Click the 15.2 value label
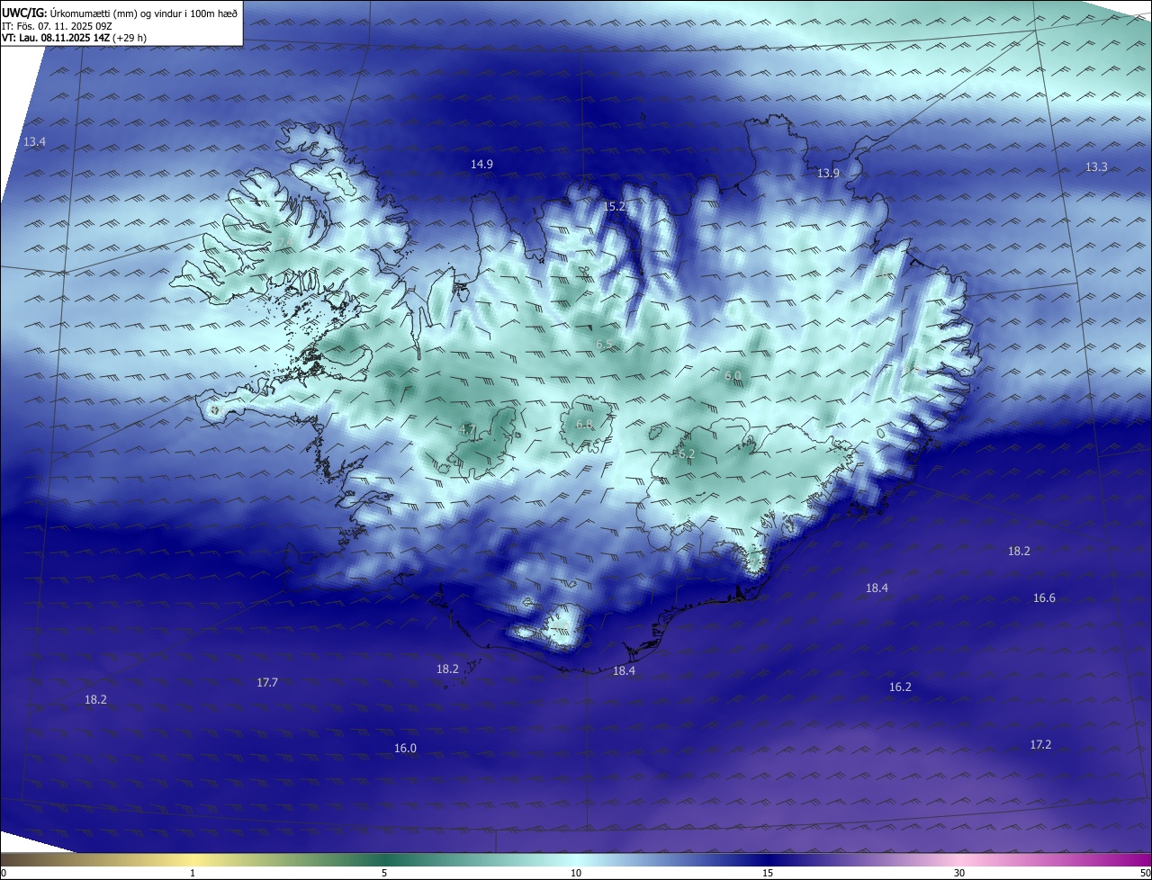Image resolution: width=1152 pixels, height=880 pixels. tap(614, 206)
